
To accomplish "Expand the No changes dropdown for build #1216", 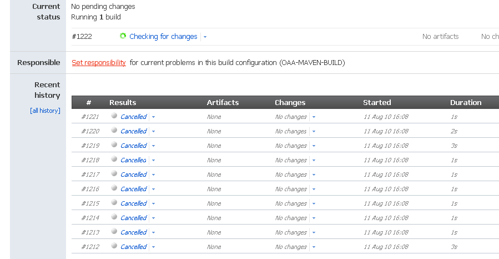I will point(314,189).
